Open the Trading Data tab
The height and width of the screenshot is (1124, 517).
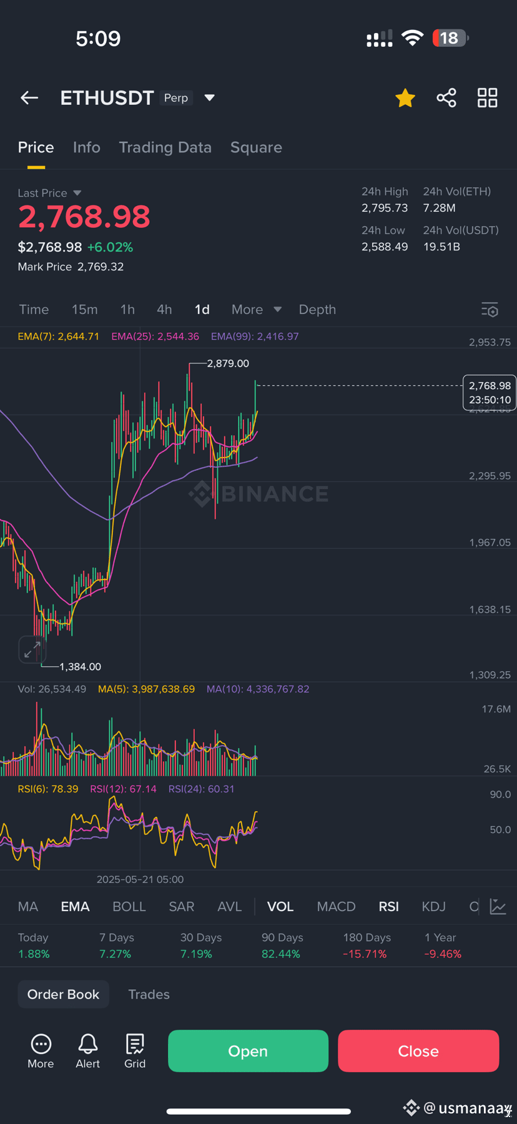165,147
